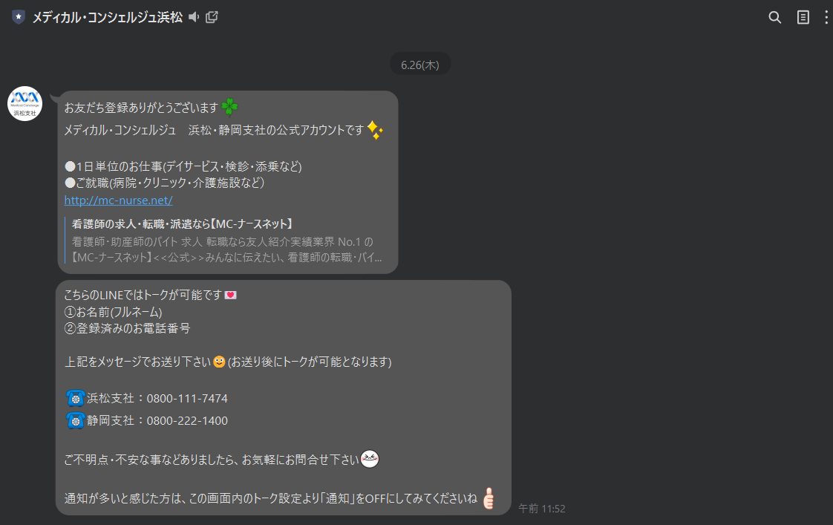Open the MC-ナースネット link preview title
This screenshot has height=525, width=833.
coord(182,224)
